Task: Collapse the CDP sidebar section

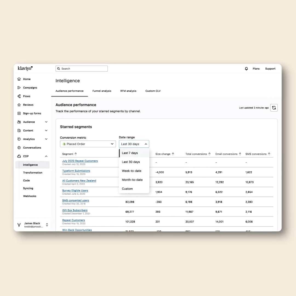Action: tap(46, 156)
